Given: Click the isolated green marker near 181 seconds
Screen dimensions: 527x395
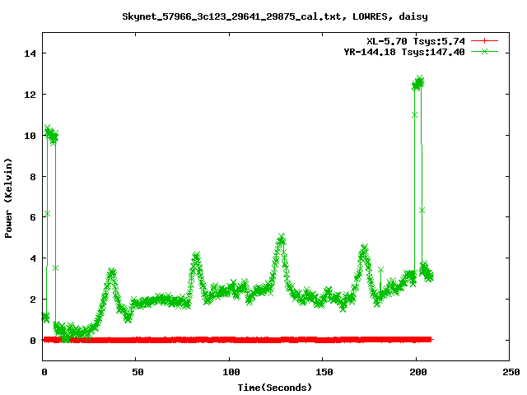Looking at the screenshot, I should coord(380,270).
